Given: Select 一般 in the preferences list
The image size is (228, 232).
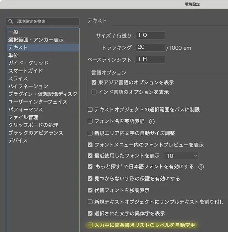Looking at the screenshot, I should [x=13, y=32].
